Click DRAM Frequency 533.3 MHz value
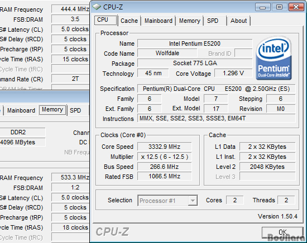Viewport: 307px width, 243px height. tap(70, 177)
